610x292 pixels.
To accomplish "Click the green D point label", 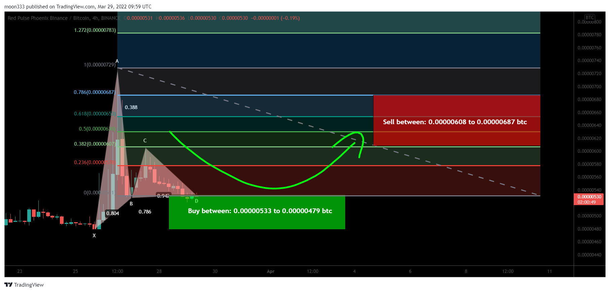I will coord(196,201).
